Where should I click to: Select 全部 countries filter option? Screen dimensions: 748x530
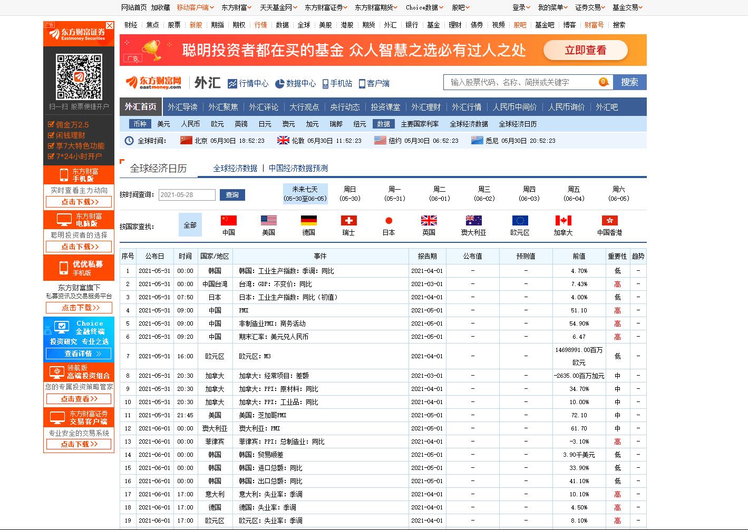click(x=190, y=225)
